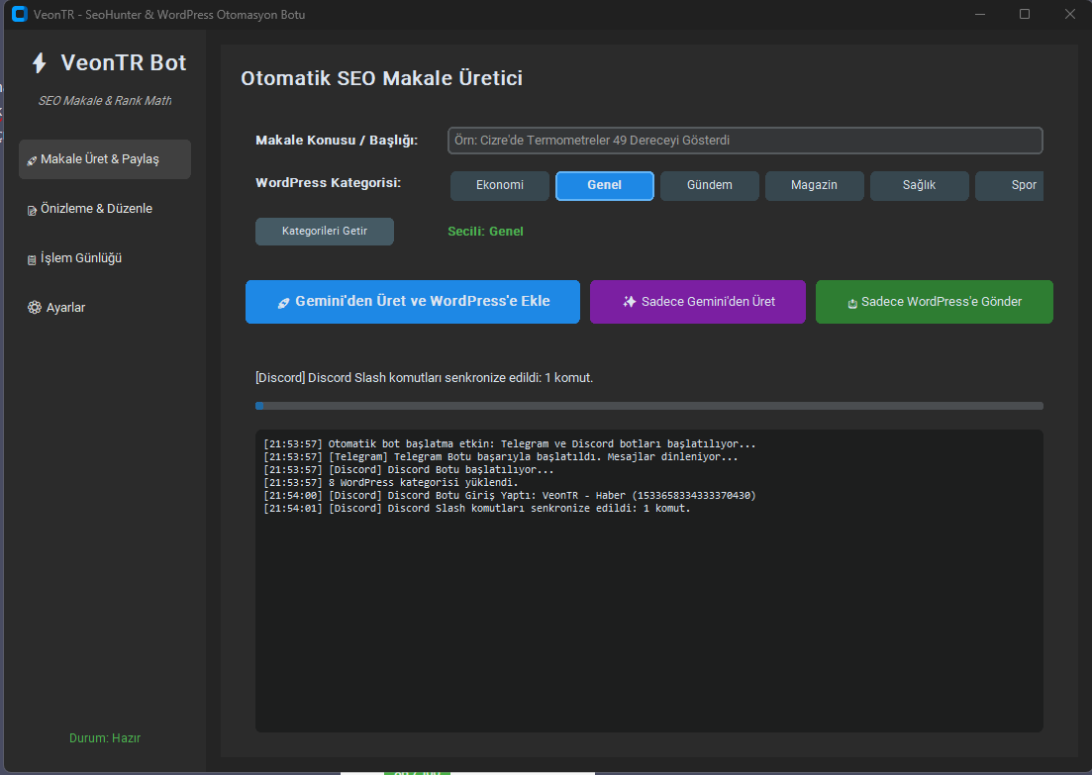Click the gear icon next to Ayarlar

point(34,307)
